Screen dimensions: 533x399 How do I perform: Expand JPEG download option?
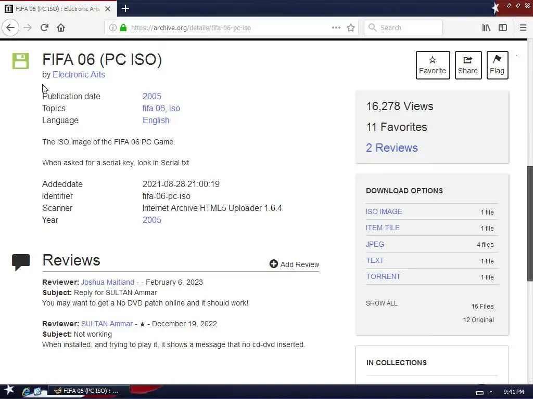375,244
